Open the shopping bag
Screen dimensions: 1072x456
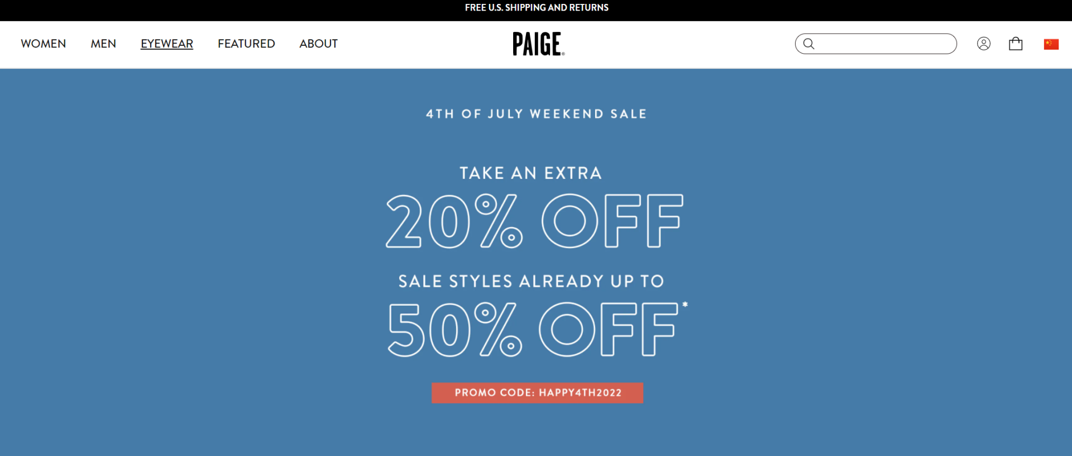coord(1015,44)
